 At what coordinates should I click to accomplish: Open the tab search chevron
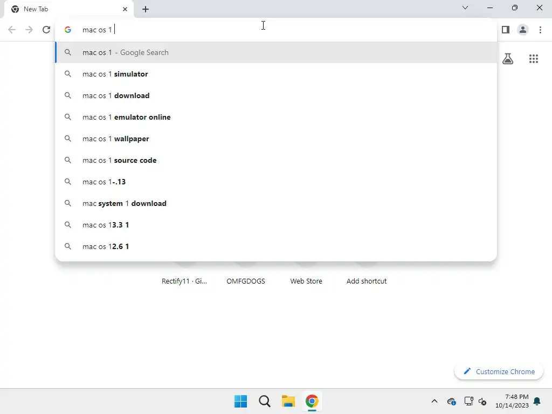[x=465, y=8]
